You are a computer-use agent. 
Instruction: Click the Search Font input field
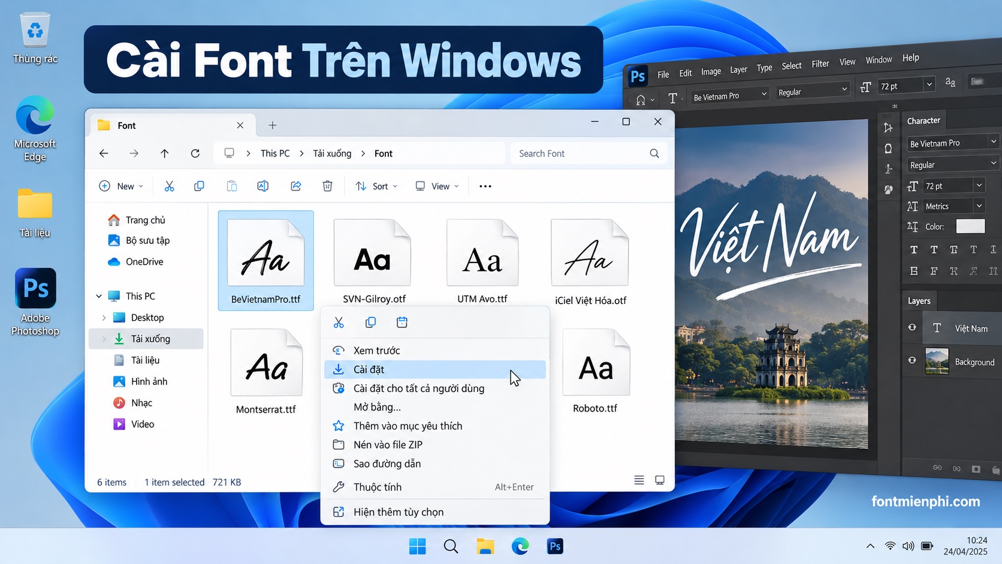(x=588, y=153)
